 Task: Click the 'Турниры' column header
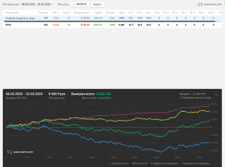(x=43, y=13)
